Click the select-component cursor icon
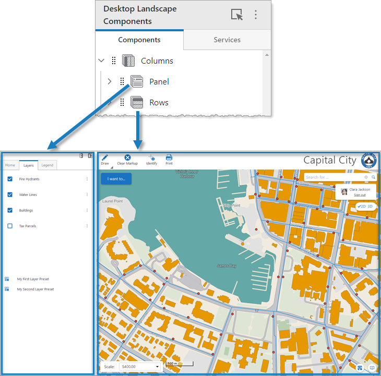 tap(237, 15)
